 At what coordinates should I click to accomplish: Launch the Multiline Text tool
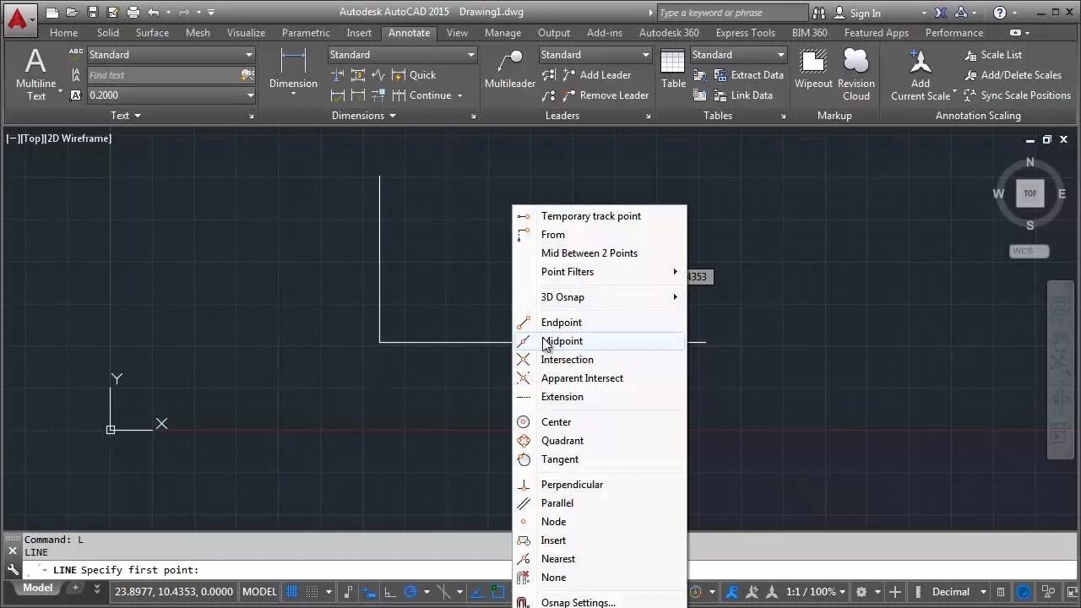tap(35, 75)
